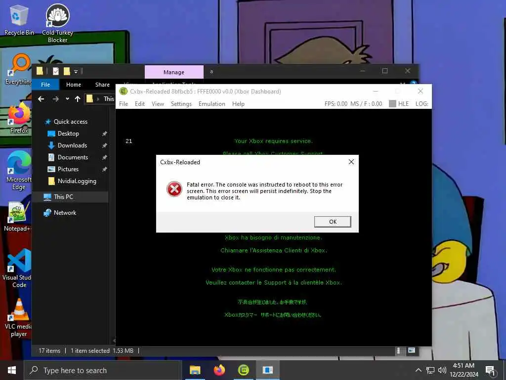
Task: Go forward in File Explorer navigation
Action: 55,99
